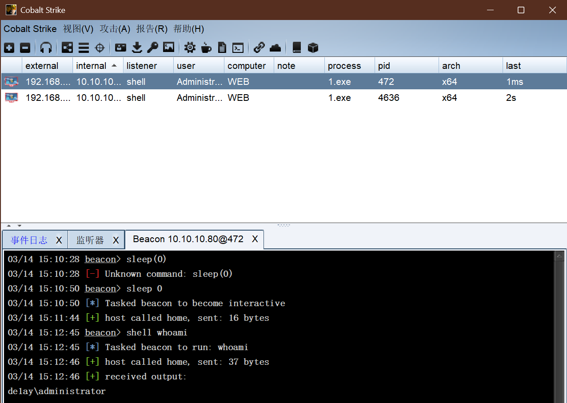Sort by the process column header
The height and width of the screenshot is (403, 567).
350,66
